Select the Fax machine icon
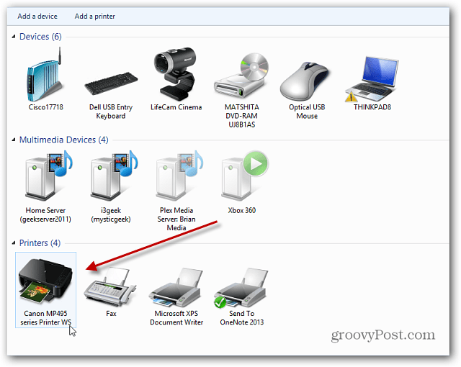461x367 pixels. click(x=110, y=287)
